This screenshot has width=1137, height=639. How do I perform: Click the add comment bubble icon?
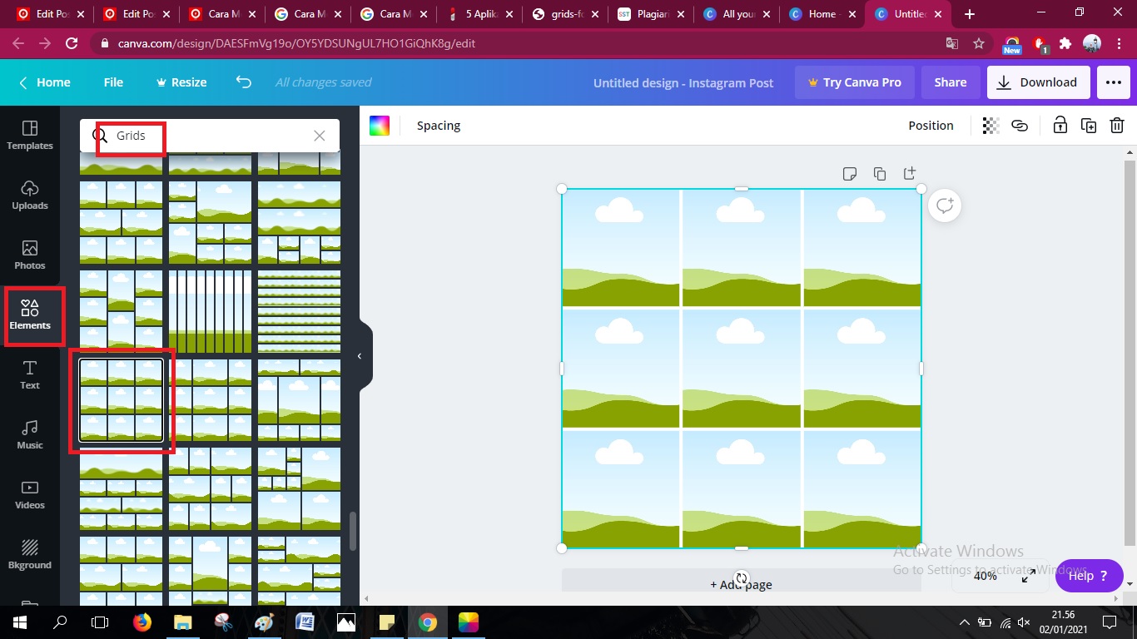pyautogui.click(x=945, y=206)
